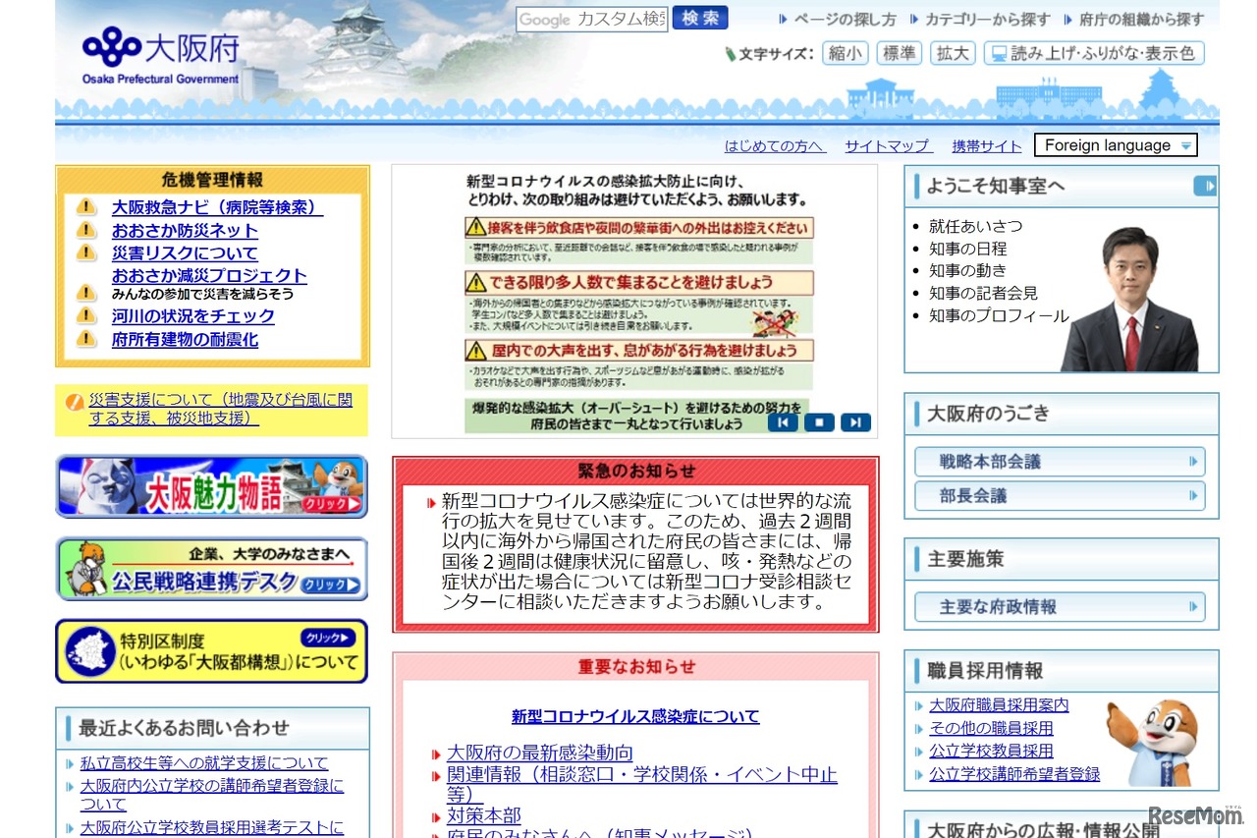Advance the slideshow with the next icon
Image resolution: width=1257 pixels, height=838 pixels.
point(855,422)
